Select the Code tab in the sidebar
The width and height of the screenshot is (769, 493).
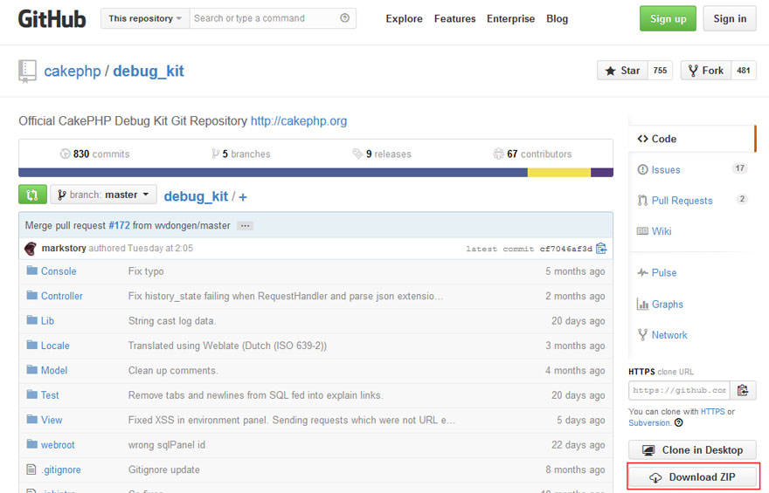tap(692, 139)
